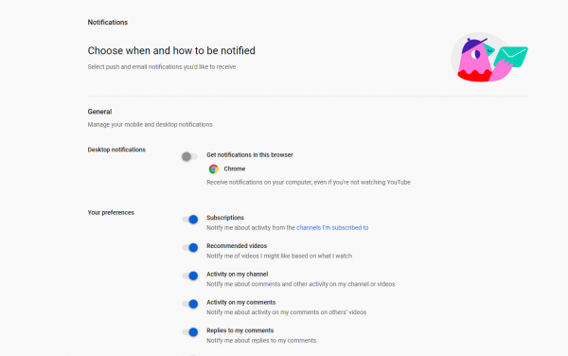Select the Recommended videos option title
568x356 pixels.
click(237, 246)
